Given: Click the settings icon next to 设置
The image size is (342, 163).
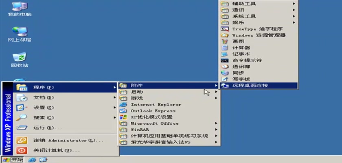Looking at the screenshot, I should 22,108.
